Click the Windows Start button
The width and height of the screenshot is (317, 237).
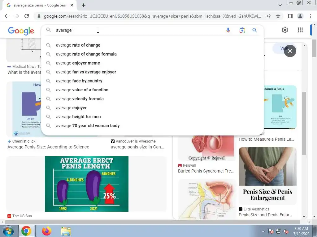[x=8, y=231]
